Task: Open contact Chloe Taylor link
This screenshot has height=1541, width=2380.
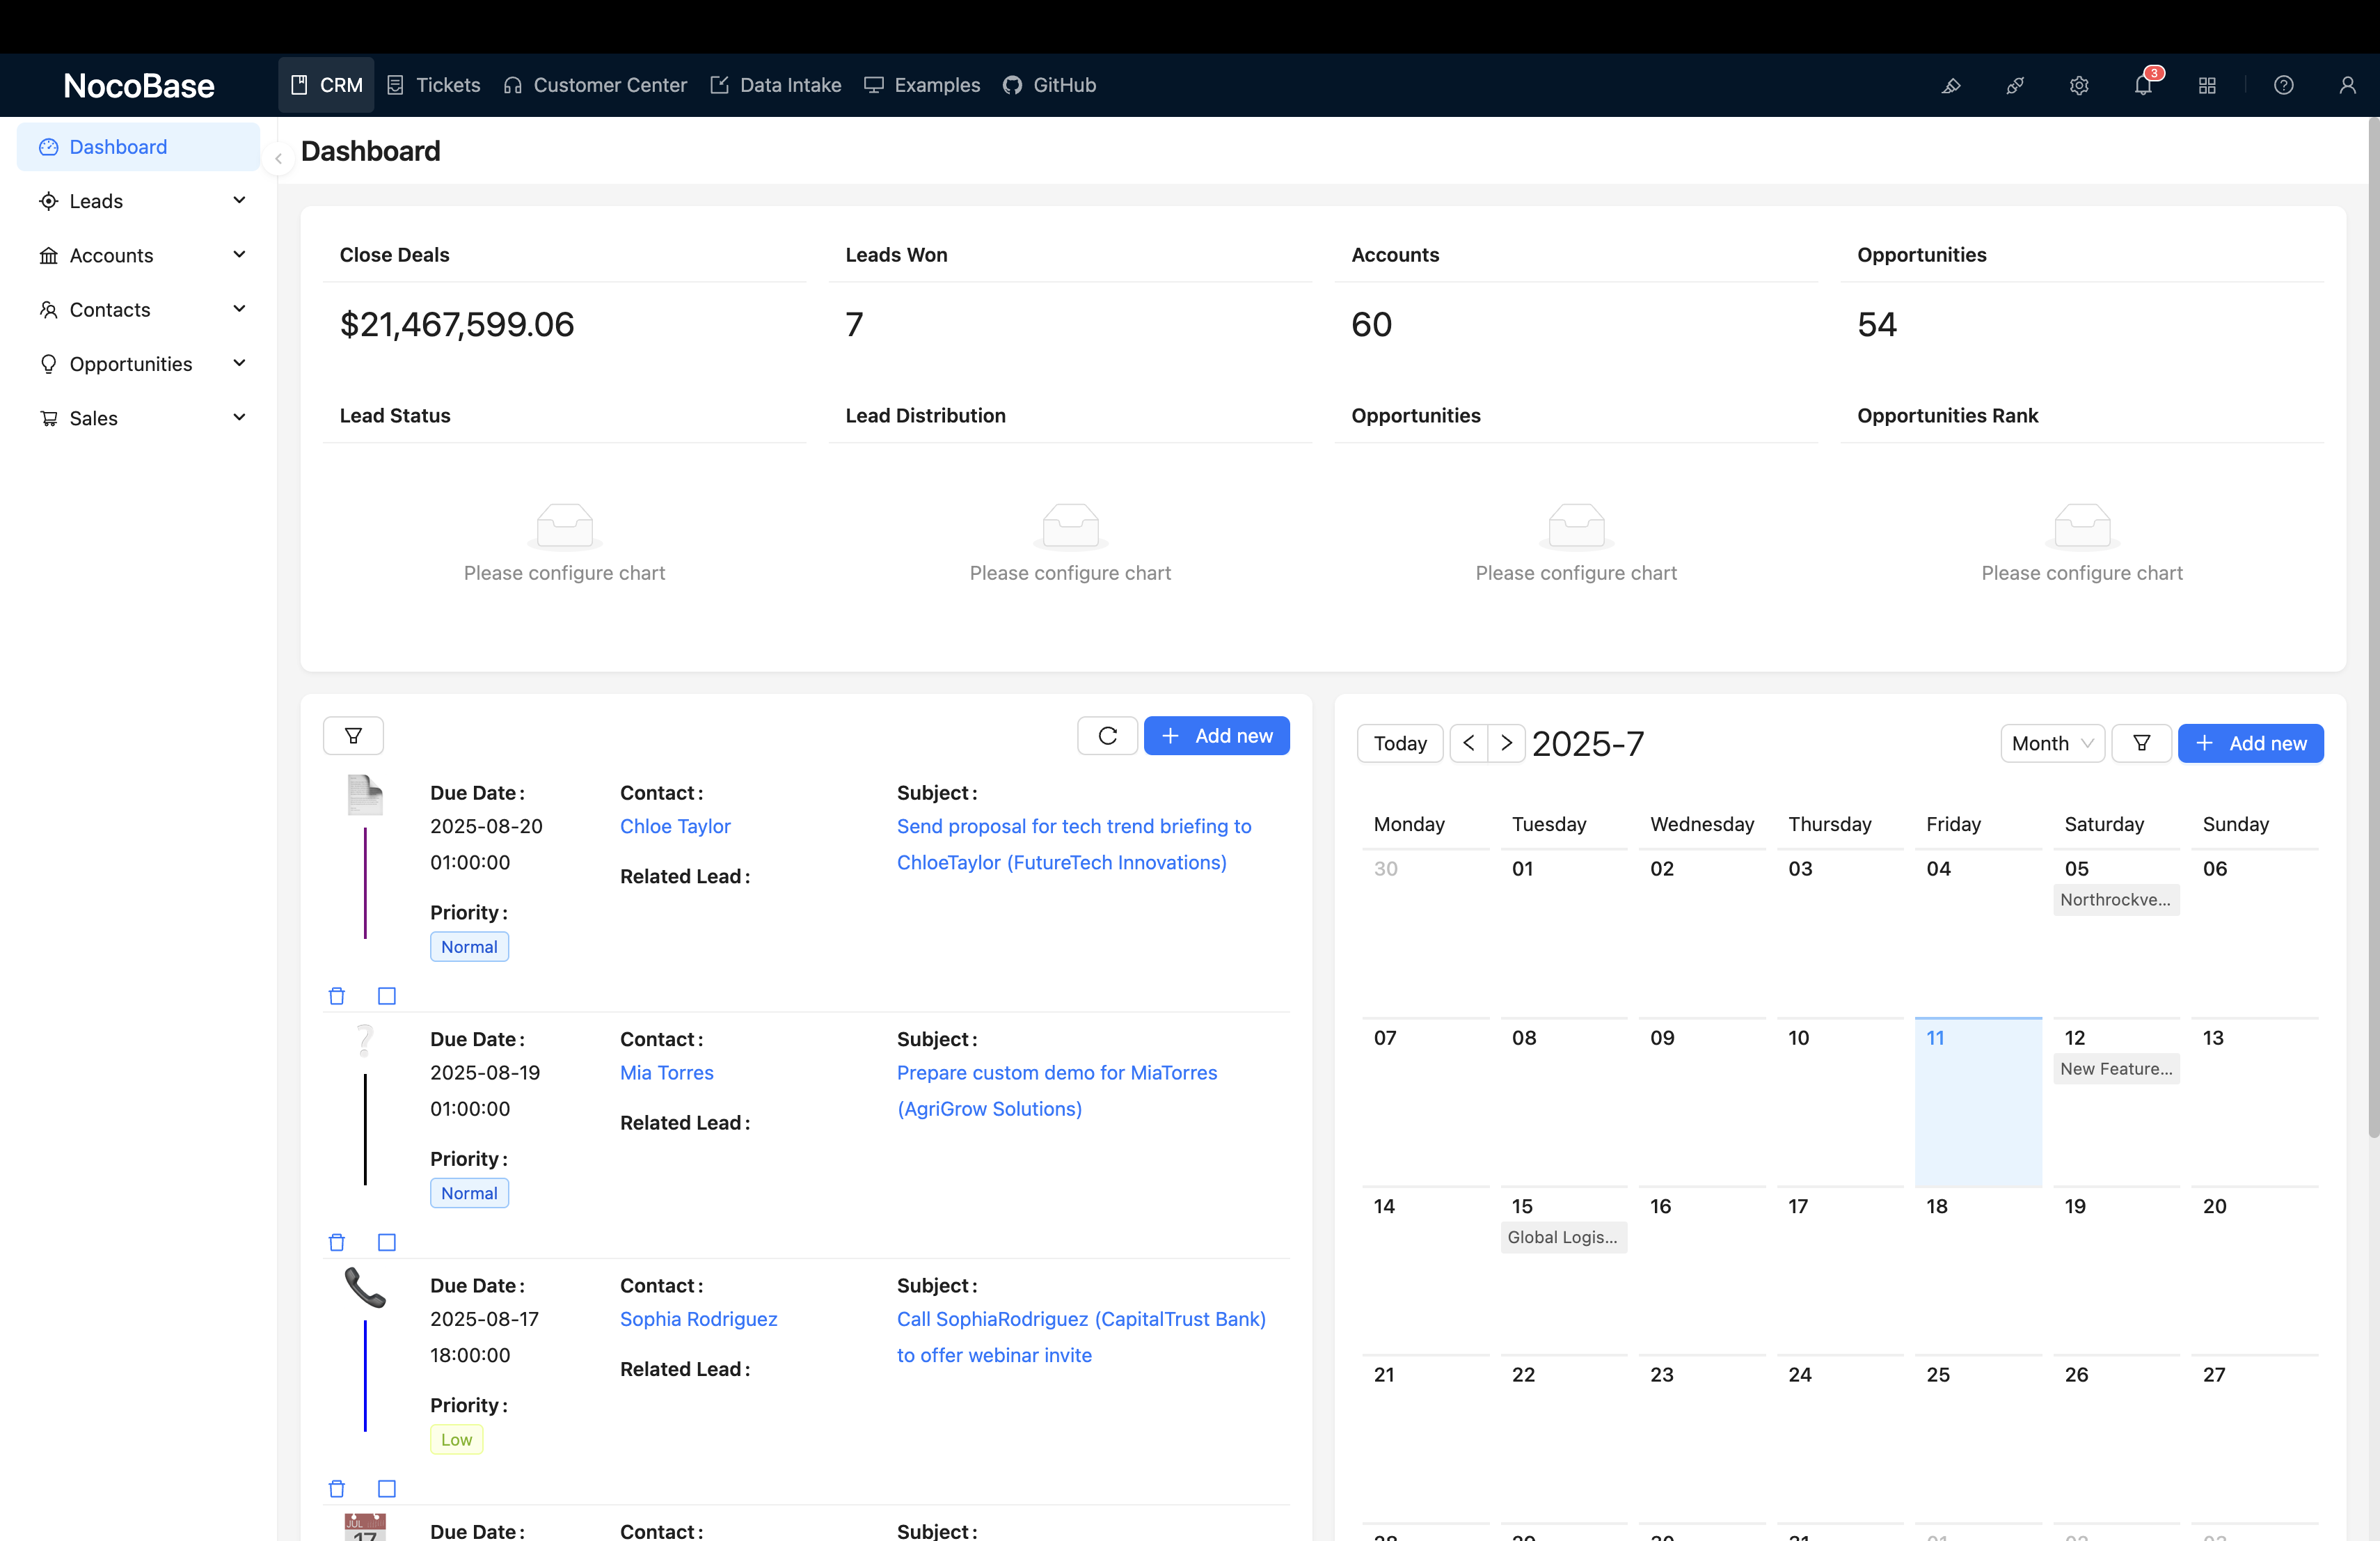Action: click(x=675, y=826)
